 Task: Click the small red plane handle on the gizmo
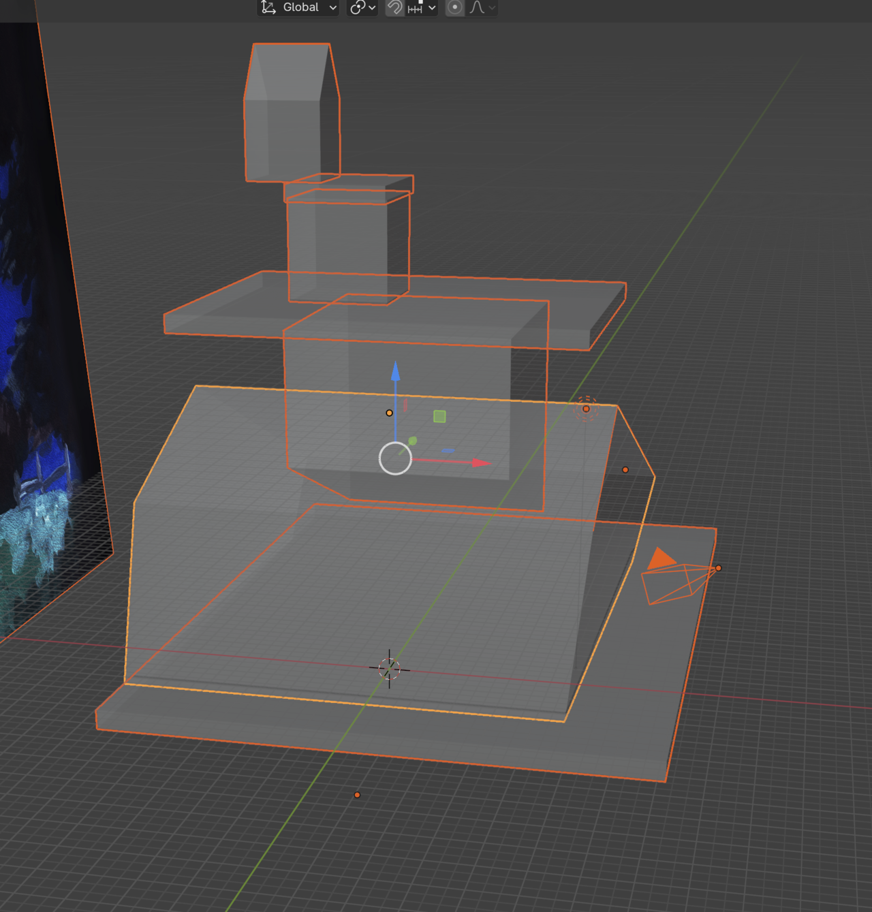[x=405, y=405]
